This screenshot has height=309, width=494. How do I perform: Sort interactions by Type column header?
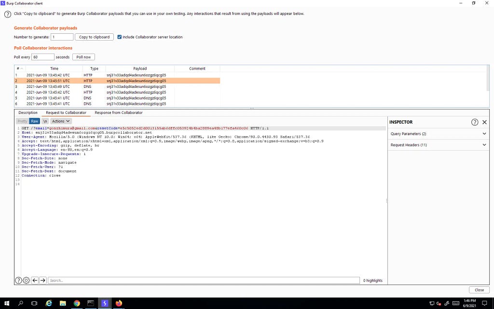click(x=94, y=69)
